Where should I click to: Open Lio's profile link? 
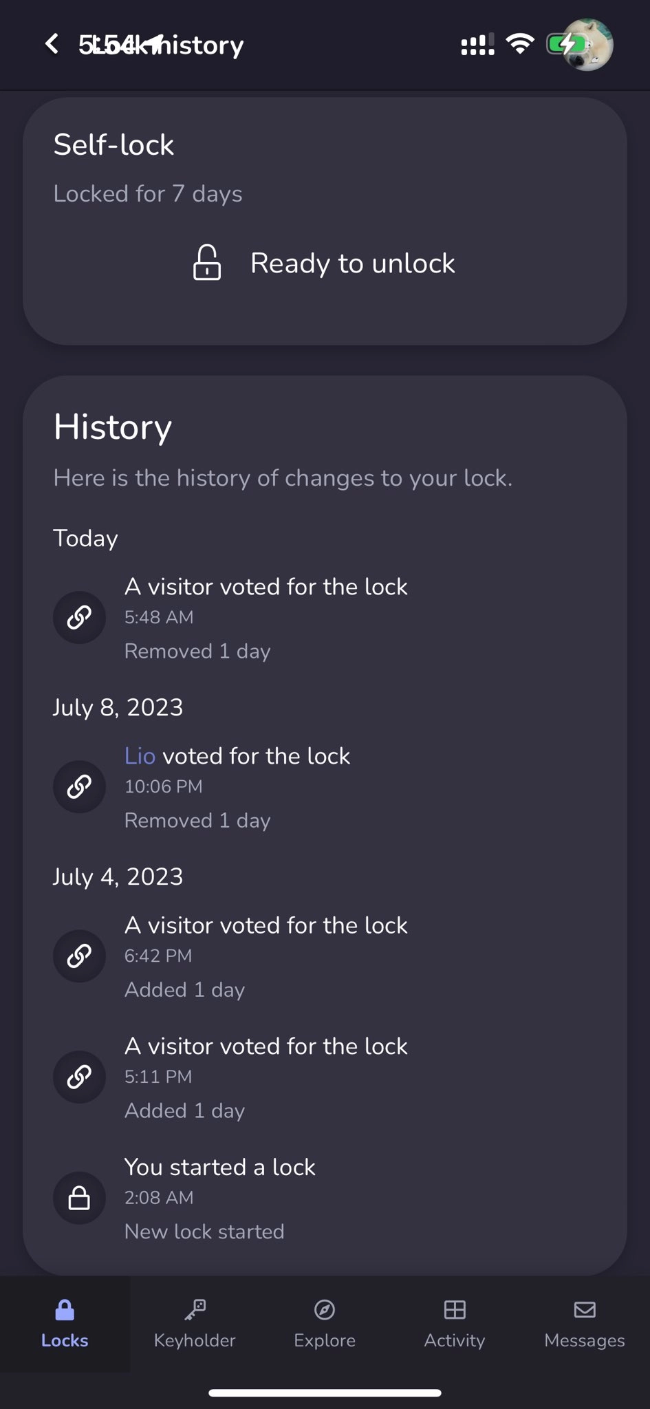(x=140, y=756)
